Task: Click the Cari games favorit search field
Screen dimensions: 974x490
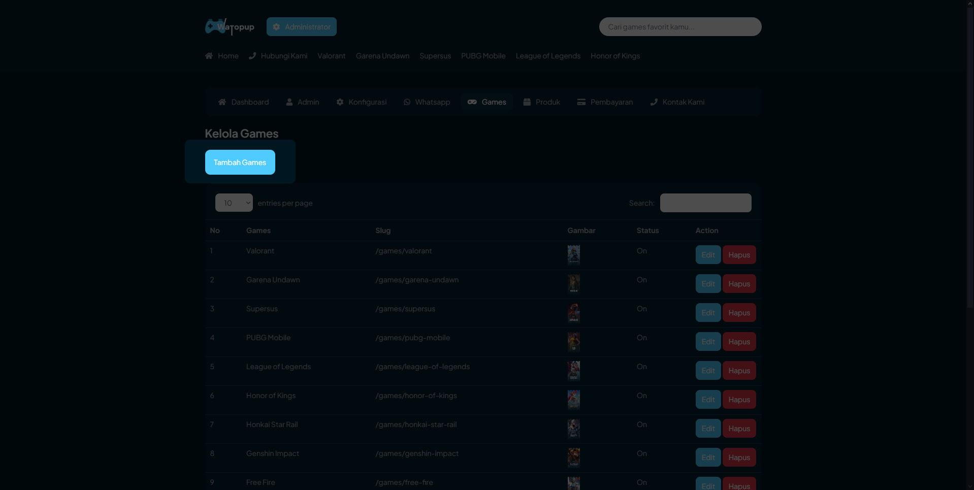Action: click(x=680, y=27)
